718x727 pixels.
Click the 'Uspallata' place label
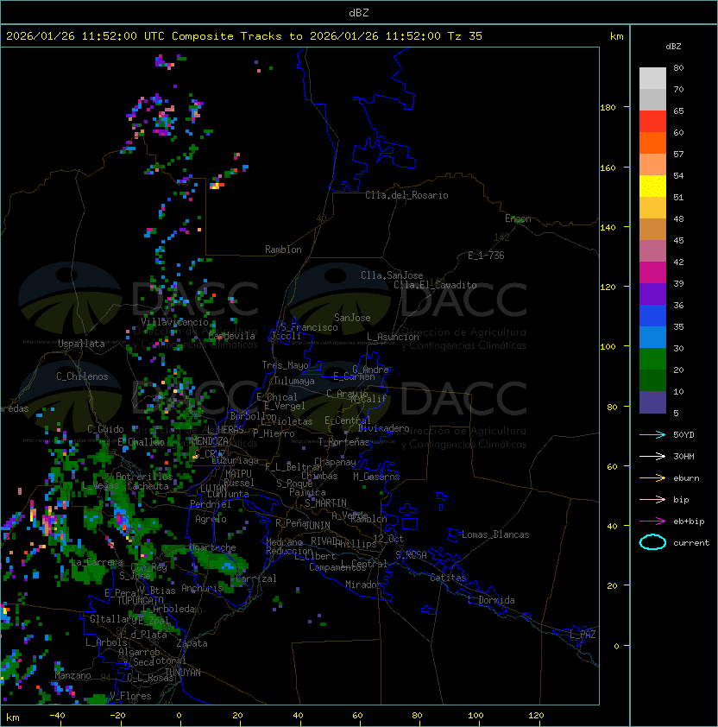[x=81, y=344]
